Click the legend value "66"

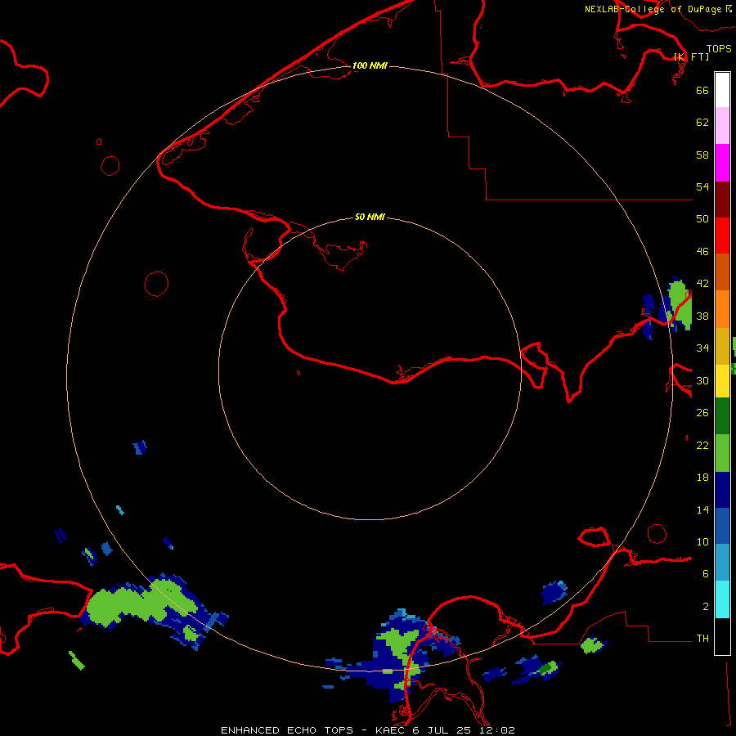click(702, 90)
